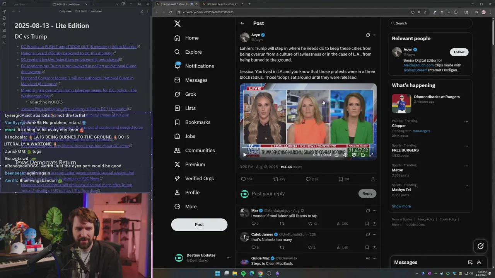Open Windows Start menu
The image size is (495, 278).
pyautogui.click(x=218, y=273)
